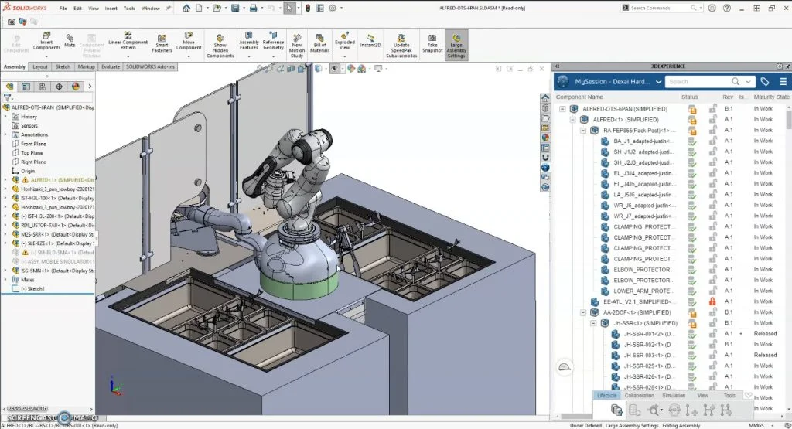Select the Mate tool
This screenshot has width=792, height=429.
70,40
